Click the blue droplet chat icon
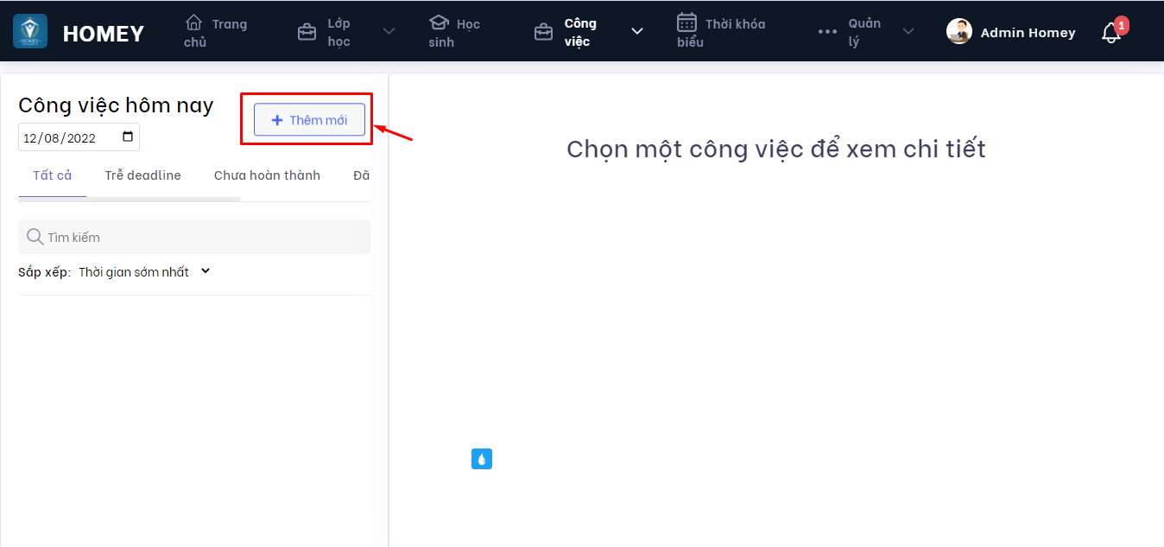The height and width of the screenshot is (547, 1164). pos(481,458)
